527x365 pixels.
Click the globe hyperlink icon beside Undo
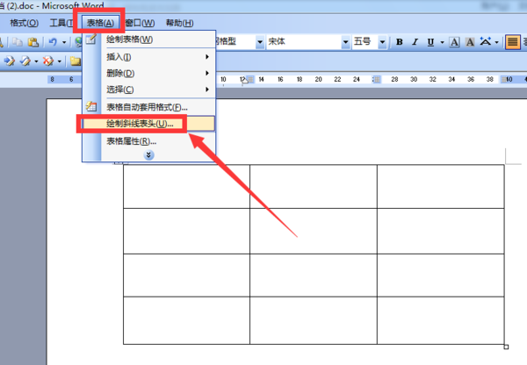coord(79,42)
